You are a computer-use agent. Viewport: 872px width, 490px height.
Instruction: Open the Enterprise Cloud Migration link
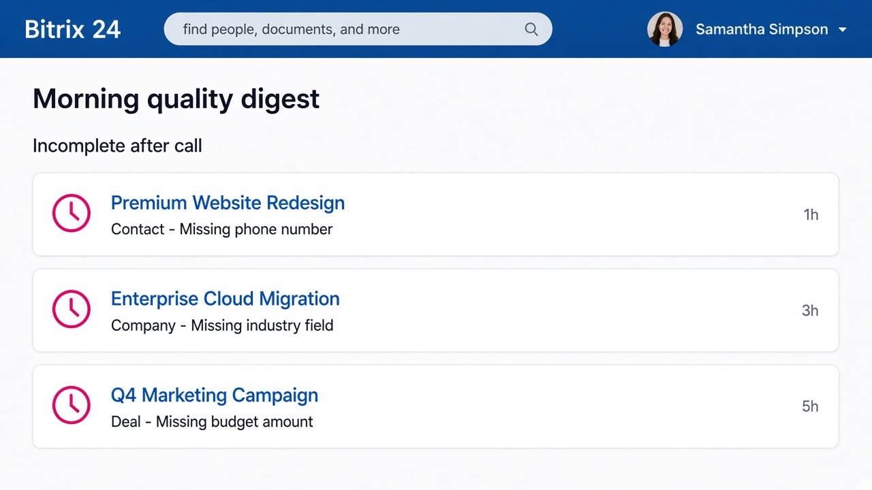coord(225,299)
